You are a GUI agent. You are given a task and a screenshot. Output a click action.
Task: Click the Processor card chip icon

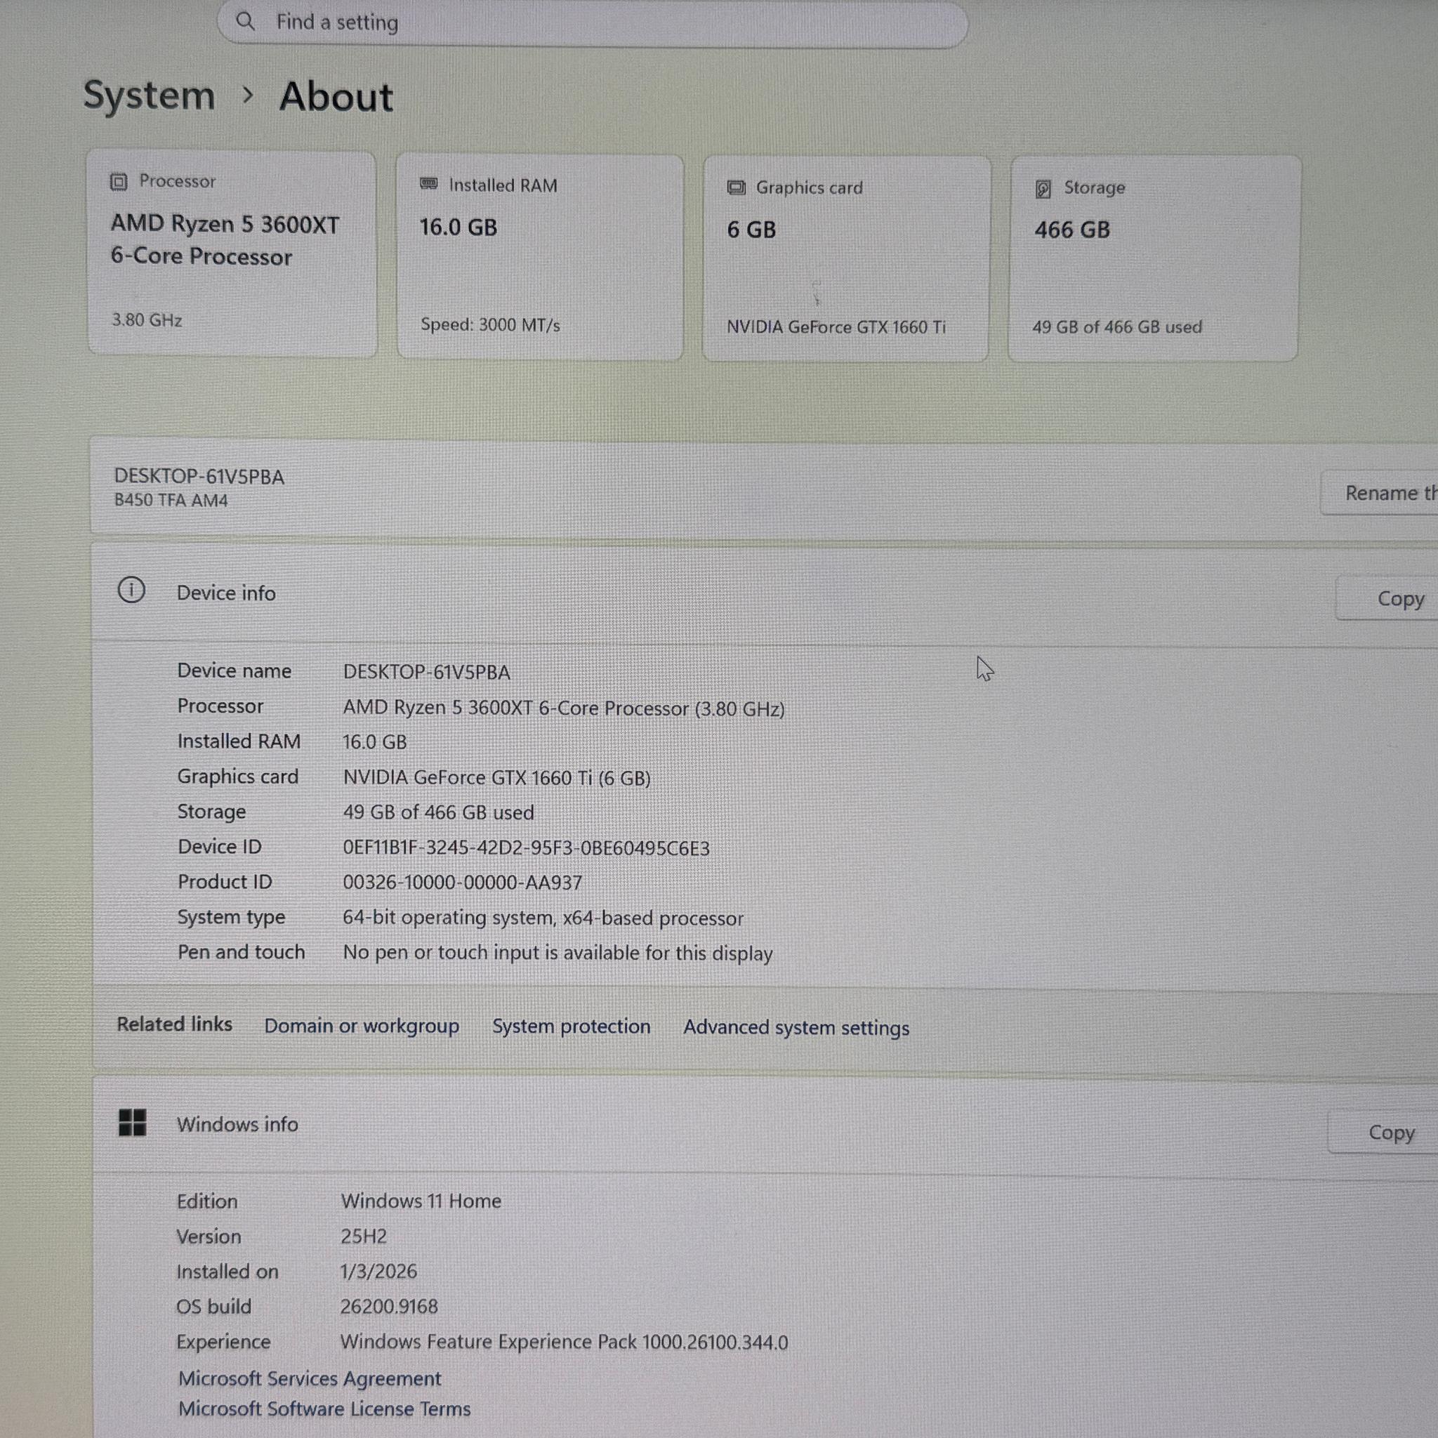[x=119, y=182]
